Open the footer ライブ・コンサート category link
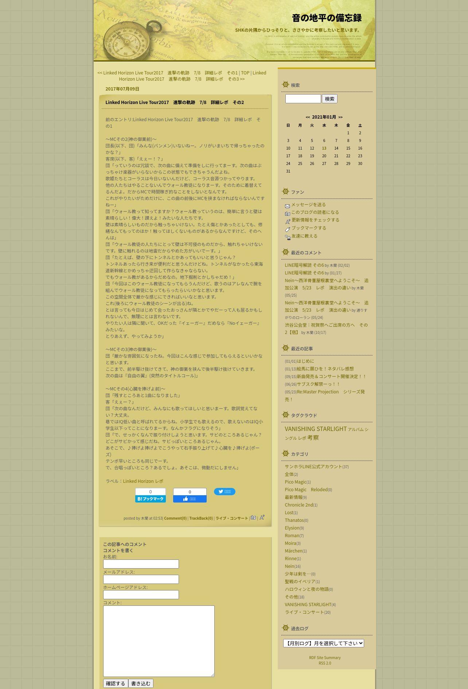468x689 pixels. [x=231, y=518]
